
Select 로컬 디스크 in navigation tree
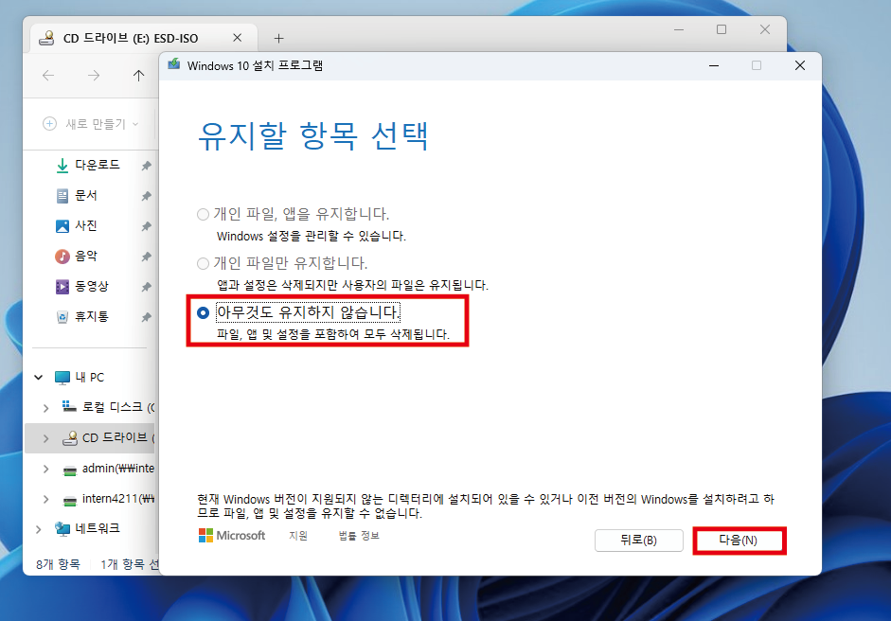pos(109,407)
